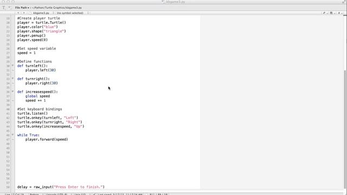Click the 'player.penup()' line
This screenshot has height=195, width=347.
[31, 35]
